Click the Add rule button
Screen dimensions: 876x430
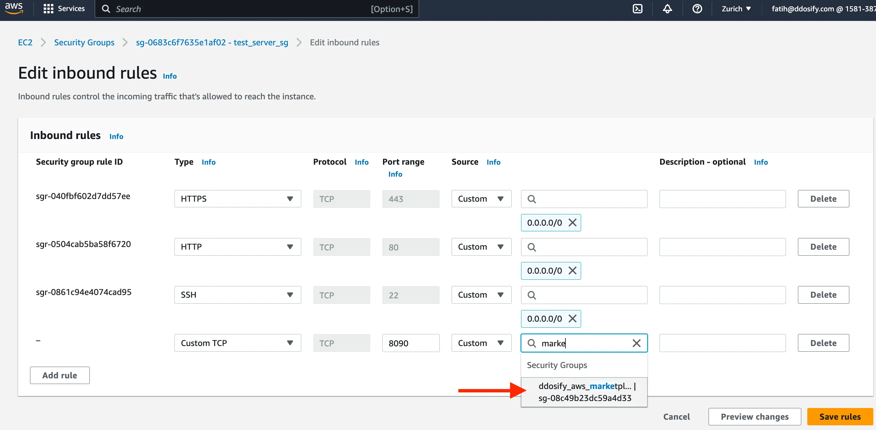coord(60,375)
